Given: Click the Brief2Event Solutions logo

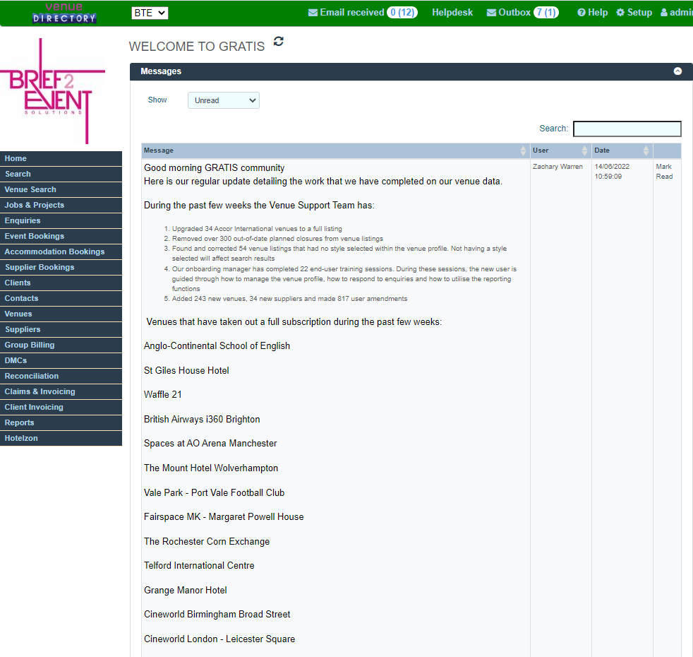Looking at the screenshot, I should pyautogui.click(x=53, y=90).
